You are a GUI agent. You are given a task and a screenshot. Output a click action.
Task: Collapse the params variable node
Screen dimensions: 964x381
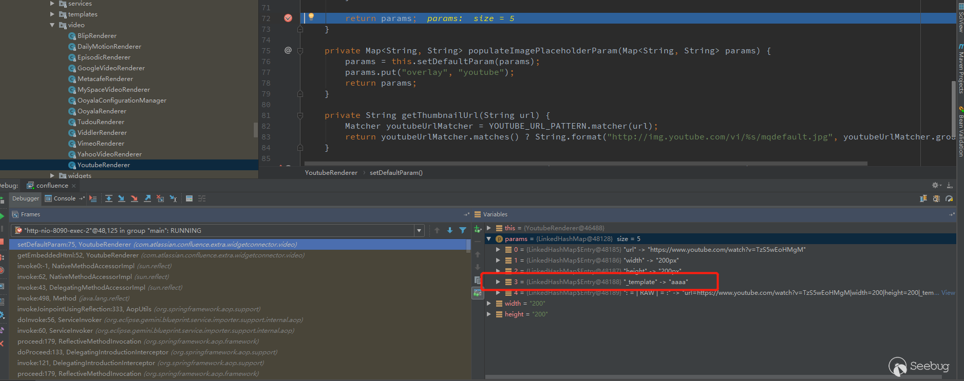click(x=489, y=239)
